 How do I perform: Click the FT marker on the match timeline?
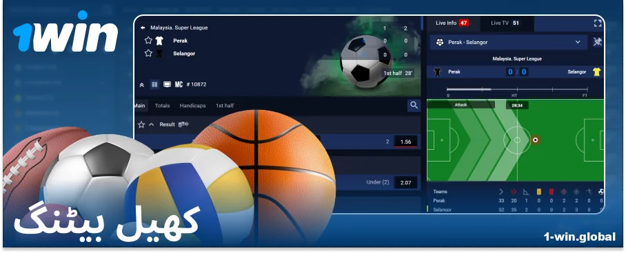point(585,96)
